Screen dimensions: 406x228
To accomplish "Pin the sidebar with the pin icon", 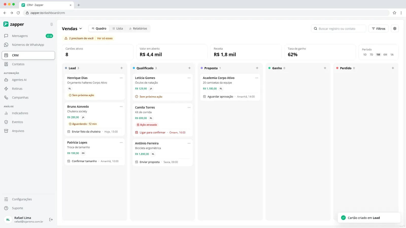I will (52, 24).
